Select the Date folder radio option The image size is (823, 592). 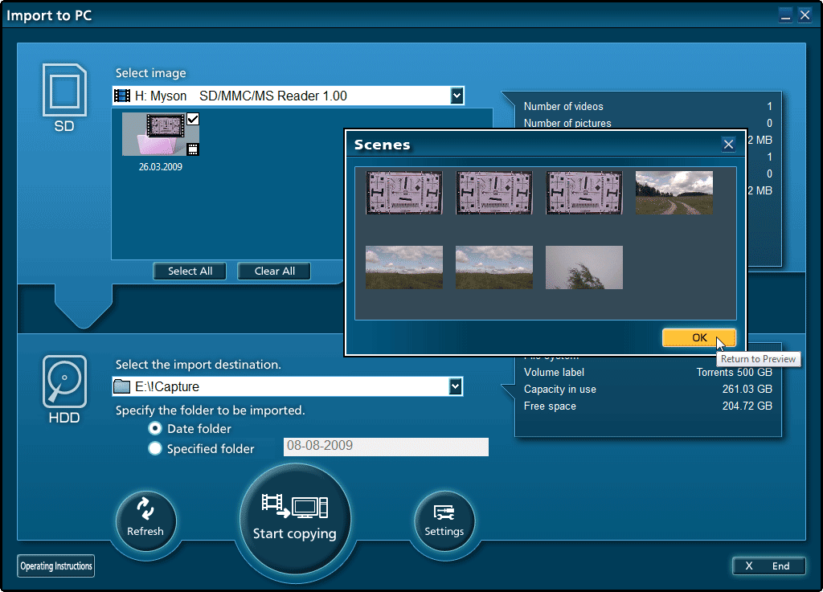pos(155,428)
